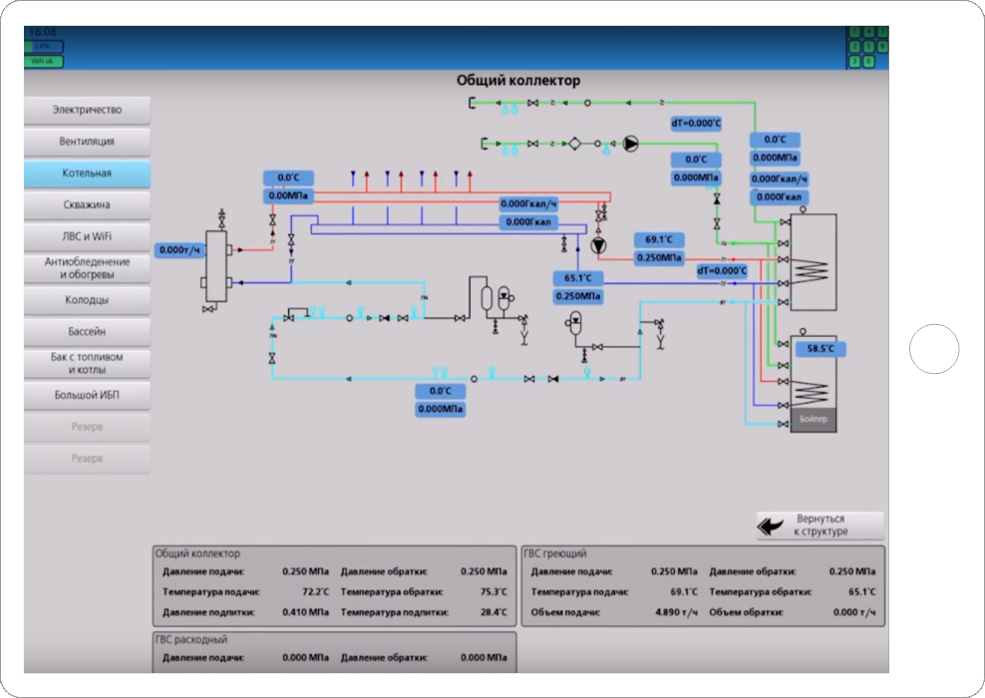
Task: Open the Большой ИБП section
Action: pos(88,395)
